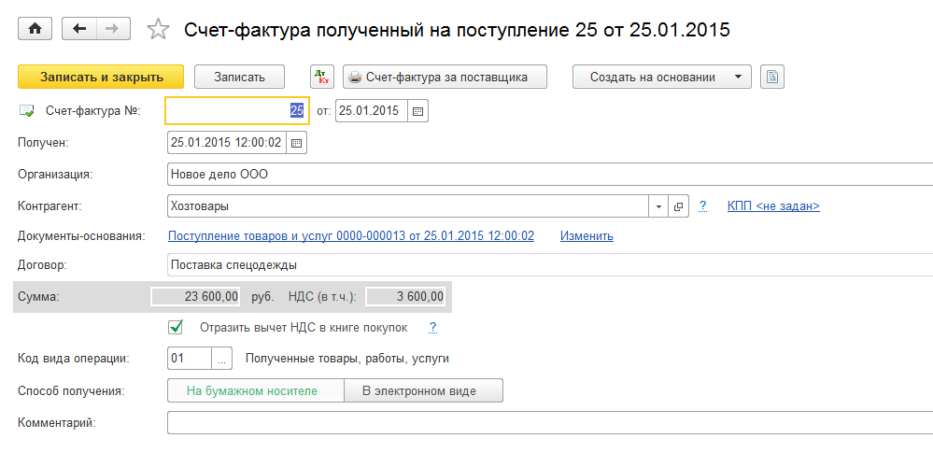Toggle Отразить вычет НДС в книге покупок
Viewport: 933px width, 467px height.
(175, 328)
